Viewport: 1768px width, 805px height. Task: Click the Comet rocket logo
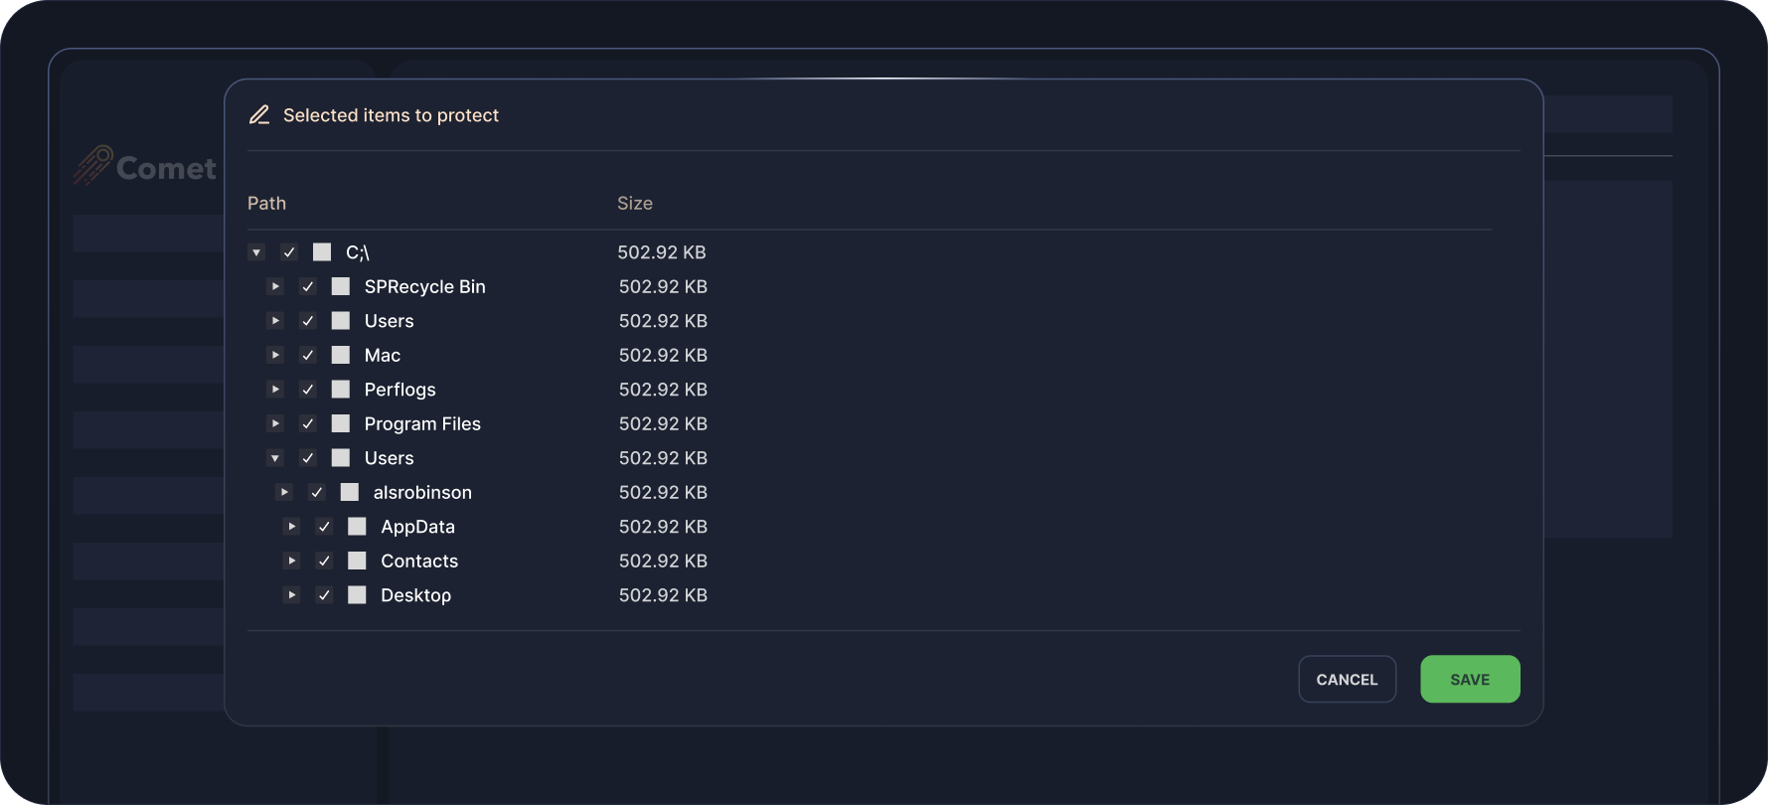click(92, 166)
